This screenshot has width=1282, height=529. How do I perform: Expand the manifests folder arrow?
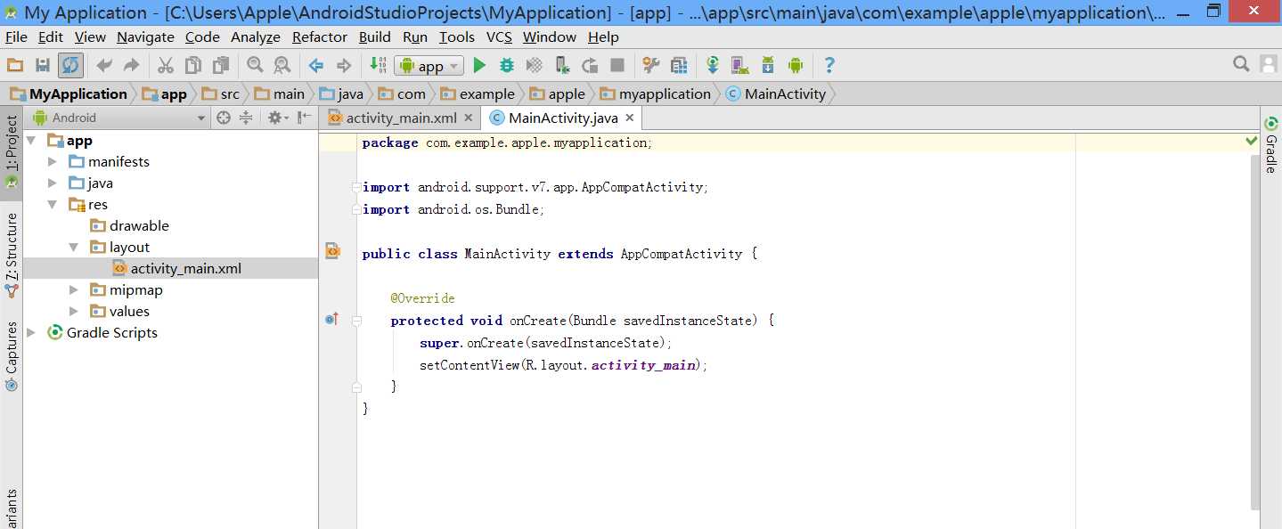53,162
